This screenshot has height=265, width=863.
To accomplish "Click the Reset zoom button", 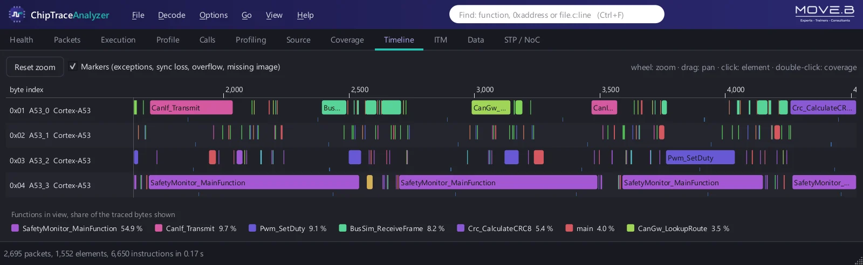I will click(x=35, y=67).
